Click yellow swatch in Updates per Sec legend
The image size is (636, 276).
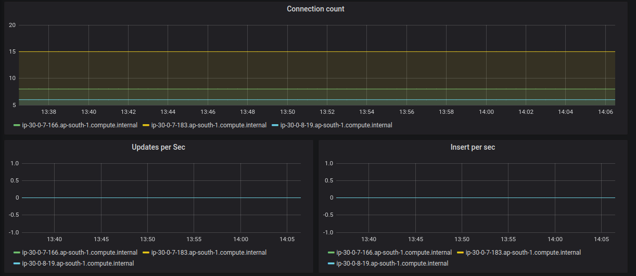coord(146,253)
